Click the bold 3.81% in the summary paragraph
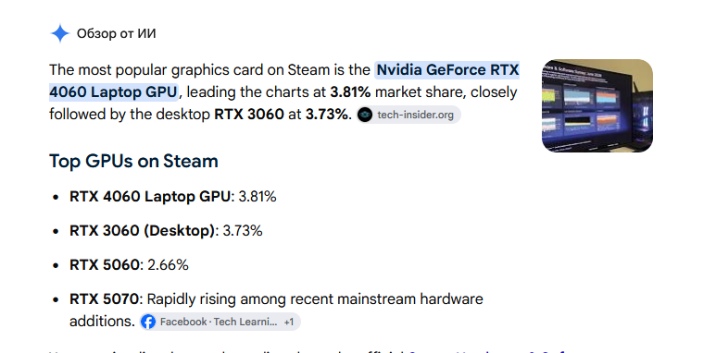 point(351,92)
